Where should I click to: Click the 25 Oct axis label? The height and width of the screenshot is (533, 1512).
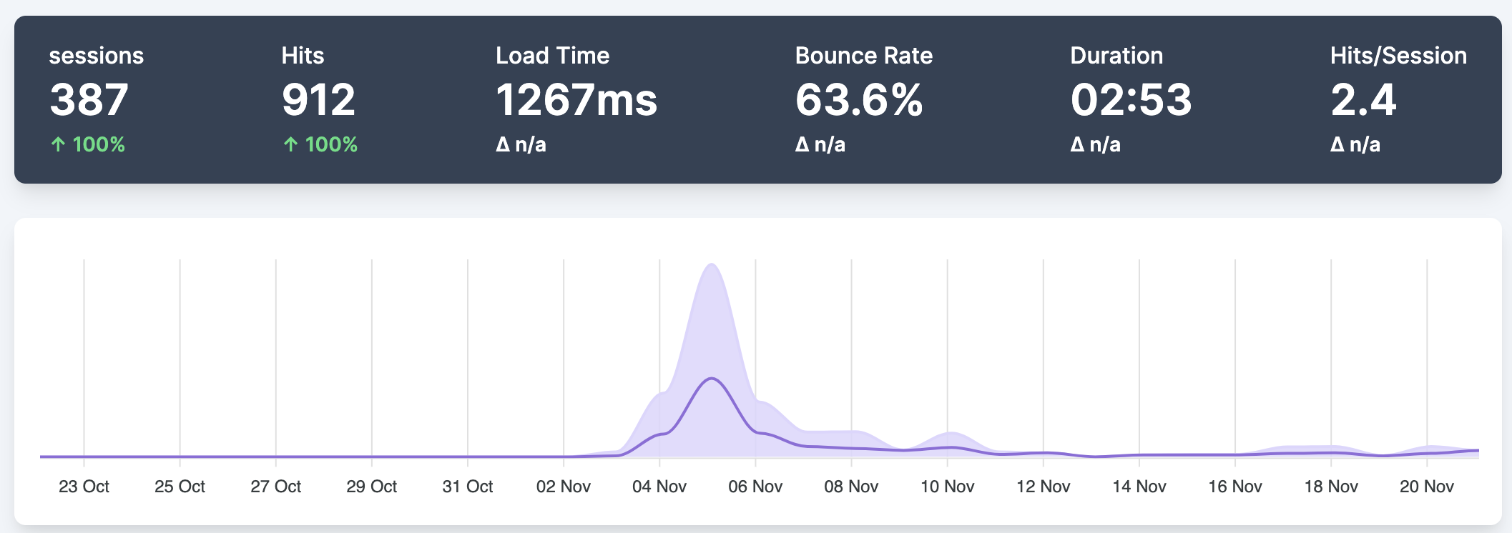tap(180, 487)
